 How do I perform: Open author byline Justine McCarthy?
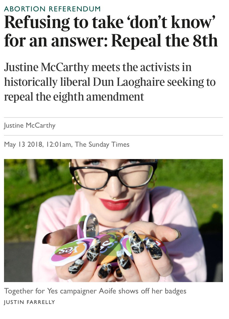point(30,125)
